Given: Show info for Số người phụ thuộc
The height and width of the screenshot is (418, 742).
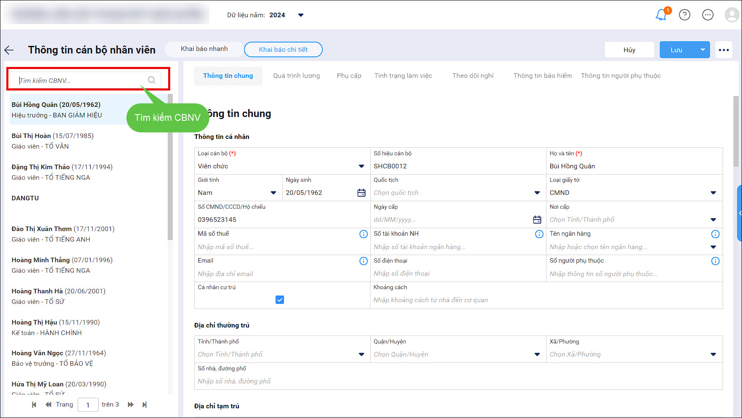Looking at the screenshot, I should pos(715,261).
